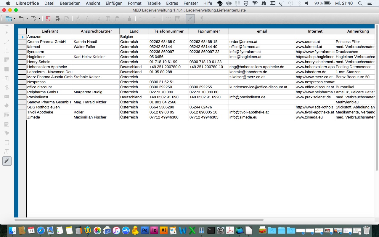Expand the Save options dropdown arrow

point(39,19)
